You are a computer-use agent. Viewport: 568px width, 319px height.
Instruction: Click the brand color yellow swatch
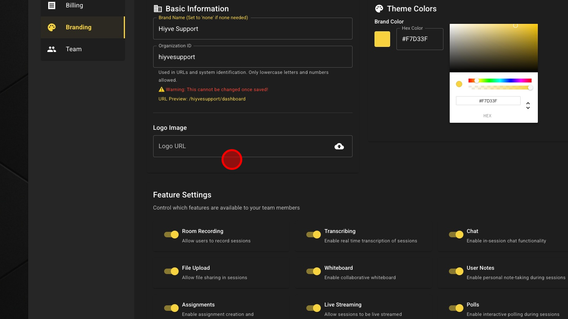(382, 39)
